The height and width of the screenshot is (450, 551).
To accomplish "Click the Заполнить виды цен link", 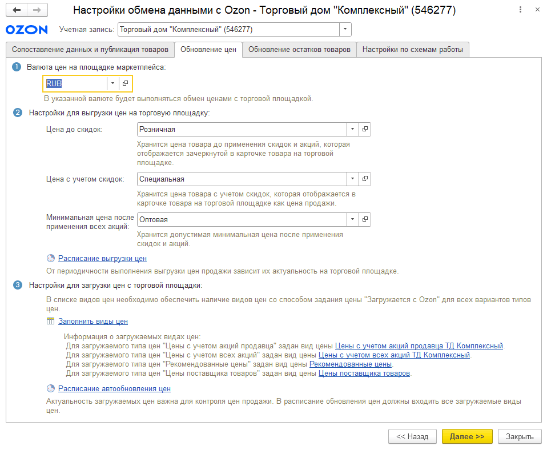I will click(93, 322).
